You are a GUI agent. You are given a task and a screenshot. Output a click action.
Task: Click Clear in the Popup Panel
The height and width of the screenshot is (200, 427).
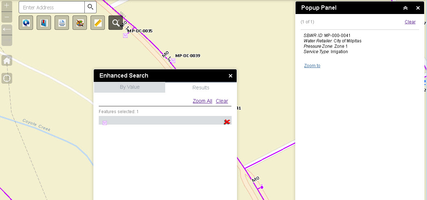tap(410, 22)
